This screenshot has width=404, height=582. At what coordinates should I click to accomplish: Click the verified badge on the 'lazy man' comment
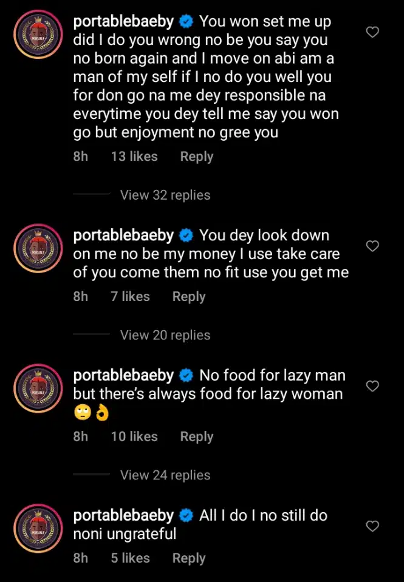(186, 375)
